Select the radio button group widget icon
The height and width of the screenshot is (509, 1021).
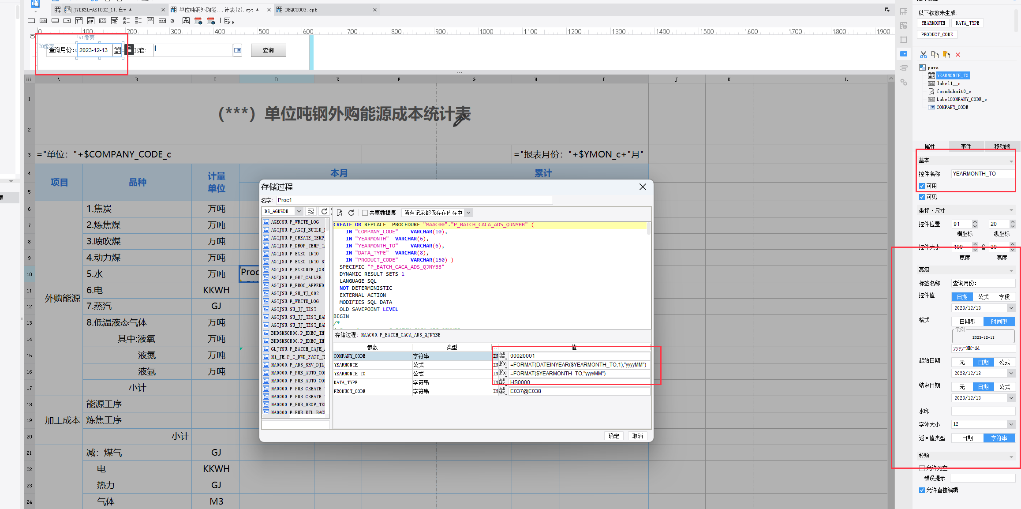127,21
